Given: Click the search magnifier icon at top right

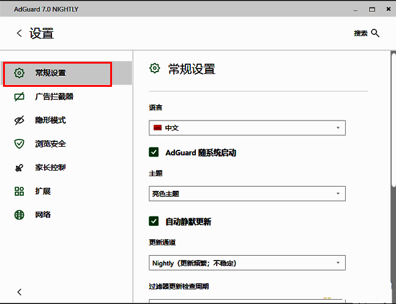Looking at the screenshot, I should (375, 33).
